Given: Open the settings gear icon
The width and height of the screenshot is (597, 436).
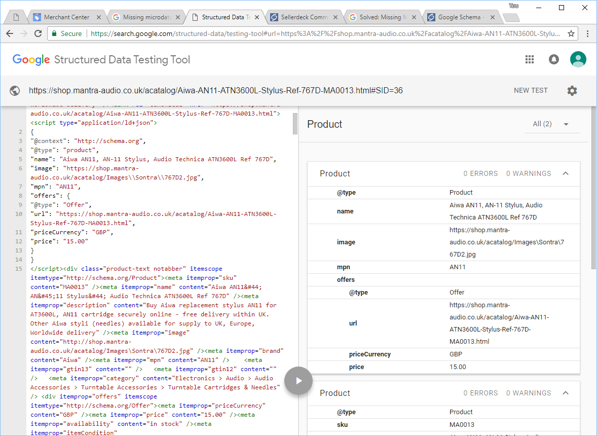Looking at the screenshot, I should (572, 91).
